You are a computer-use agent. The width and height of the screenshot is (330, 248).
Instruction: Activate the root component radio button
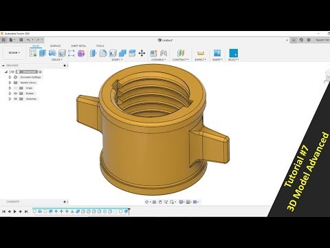click(41, 72)
